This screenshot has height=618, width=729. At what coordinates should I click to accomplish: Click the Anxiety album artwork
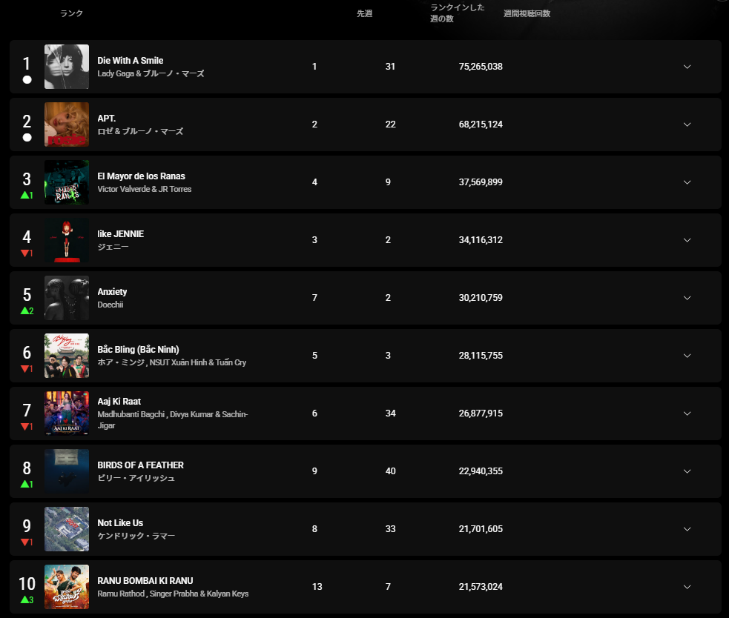pos(67,297)
